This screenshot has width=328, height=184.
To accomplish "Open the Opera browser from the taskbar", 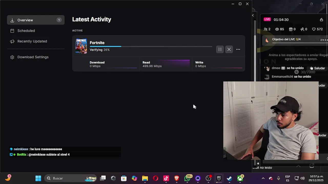I will click(x=156, y=178).
